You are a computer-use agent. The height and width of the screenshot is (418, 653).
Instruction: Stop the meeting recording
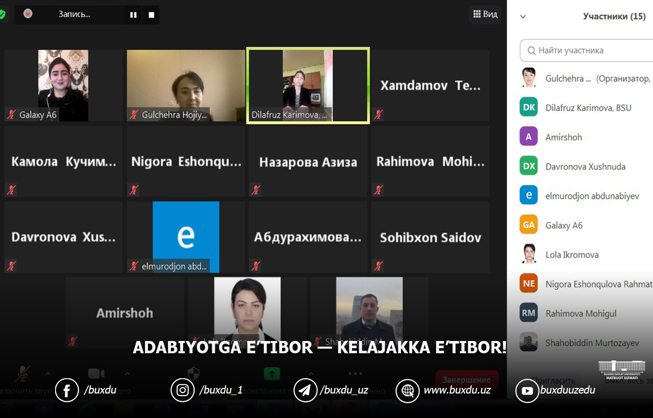pos(151,15)
